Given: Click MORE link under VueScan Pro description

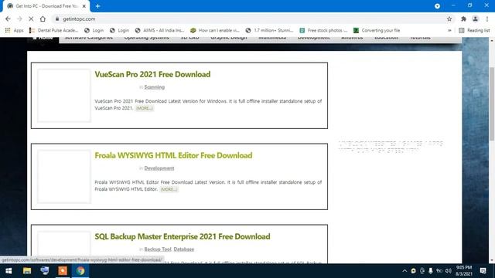Looking at the screenshot, I should coord(145,108).
